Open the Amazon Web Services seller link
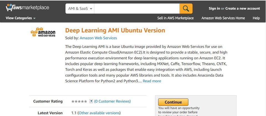Screen dimensions: 266x116 click(98, 38)
